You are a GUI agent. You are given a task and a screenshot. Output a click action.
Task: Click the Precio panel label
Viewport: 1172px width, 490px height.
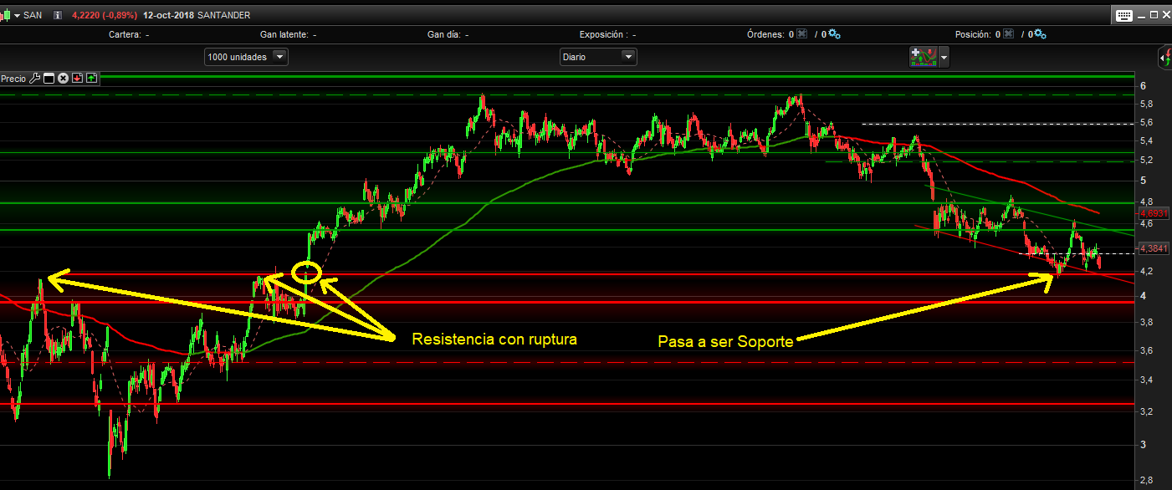(13, 79)
